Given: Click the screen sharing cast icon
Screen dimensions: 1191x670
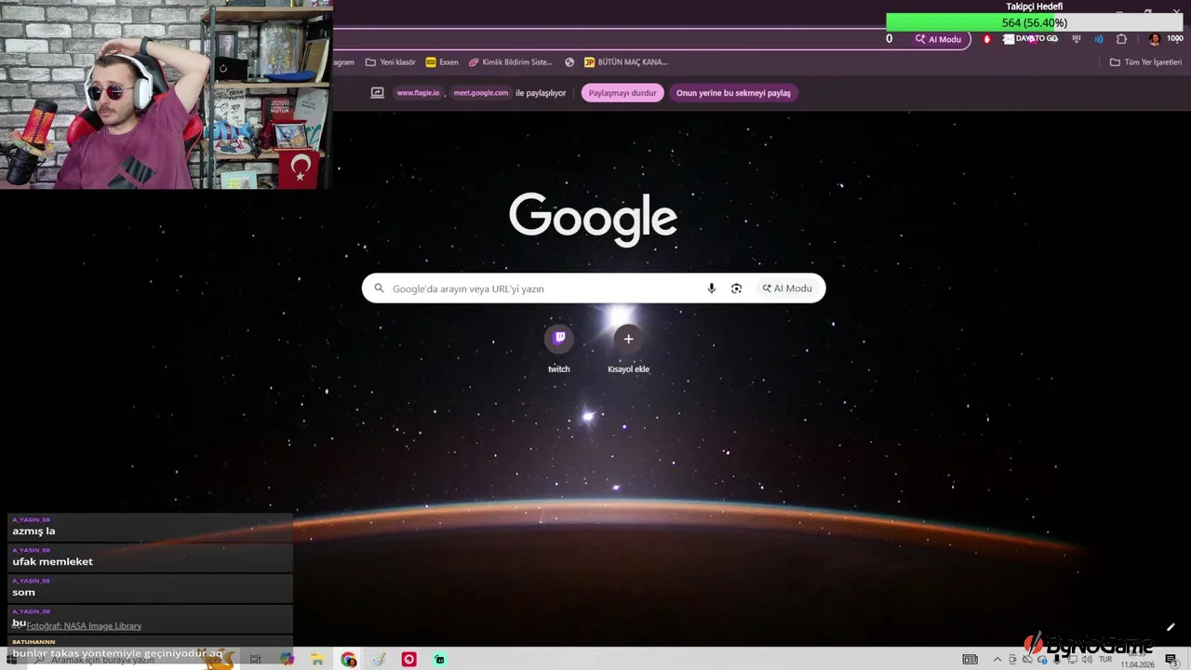Looking at the screenshot, I should (377, 93).
